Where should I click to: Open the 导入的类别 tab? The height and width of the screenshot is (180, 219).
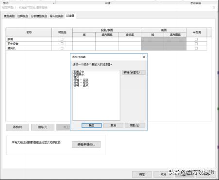(56, 16)
